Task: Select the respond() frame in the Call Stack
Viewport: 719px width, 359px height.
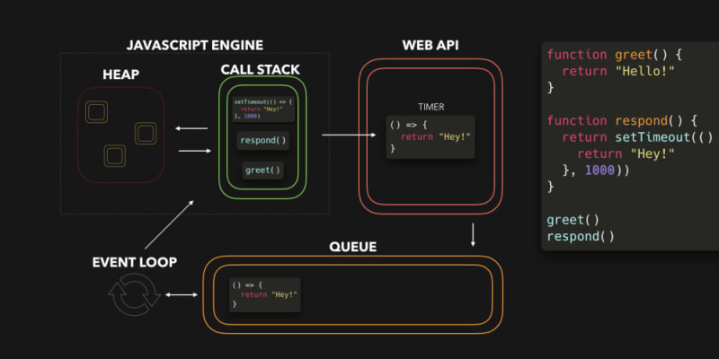Action: coord(262,140)
